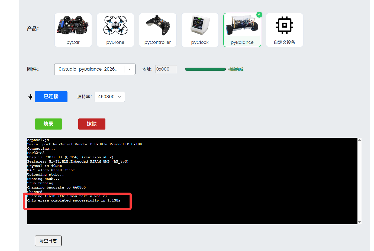Image resolution: width=374 pixels, height=251 pixels.
Task: Choose the 自定义设备 chip icon card
Action: (x=285, y=30)
